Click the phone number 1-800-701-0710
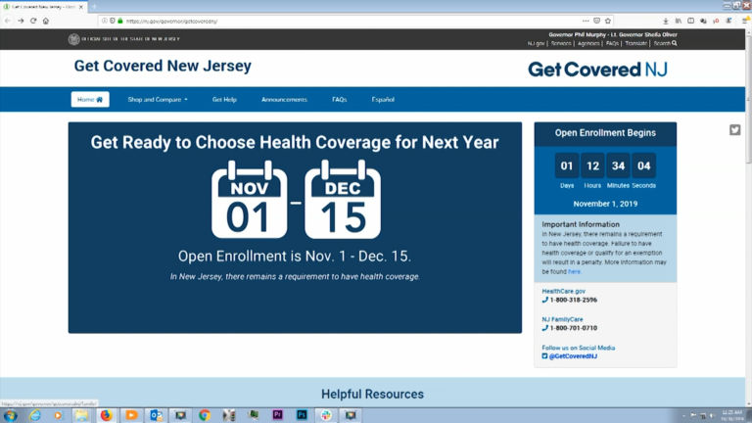Screen dimensions: 752x423 tap(573, 329)
